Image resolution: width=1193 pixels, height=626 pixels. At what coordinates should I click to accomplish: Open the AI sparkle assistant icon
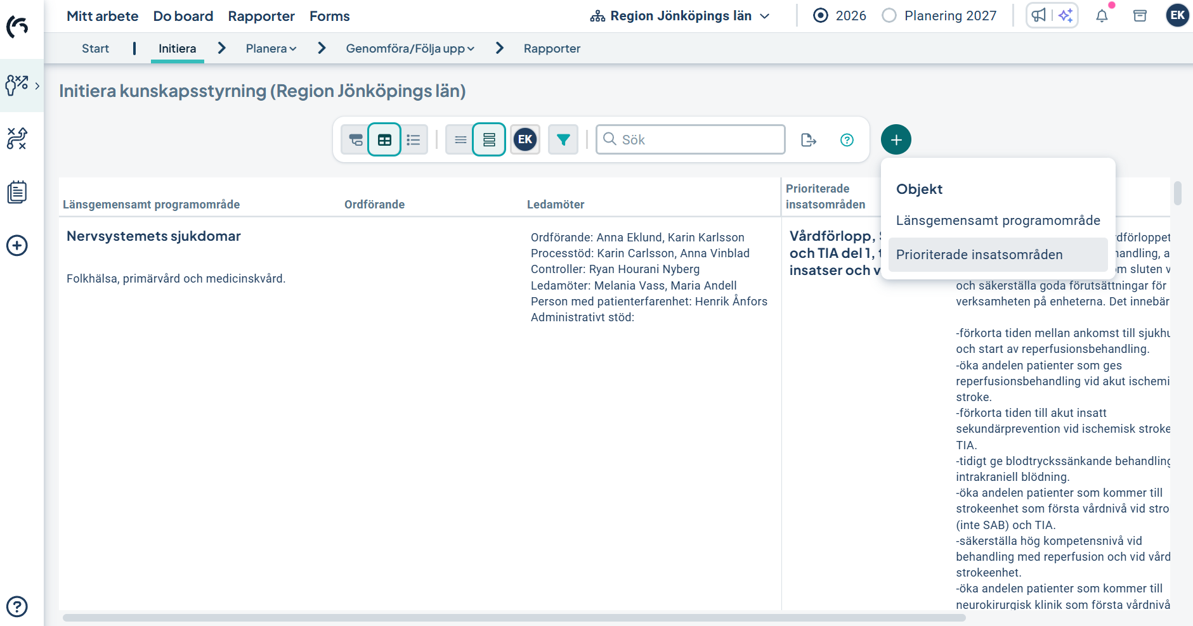tap(1066, 15)
